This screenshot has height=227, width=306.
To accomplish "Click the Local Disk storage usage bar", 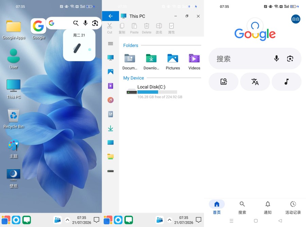I will pos(157,92).
